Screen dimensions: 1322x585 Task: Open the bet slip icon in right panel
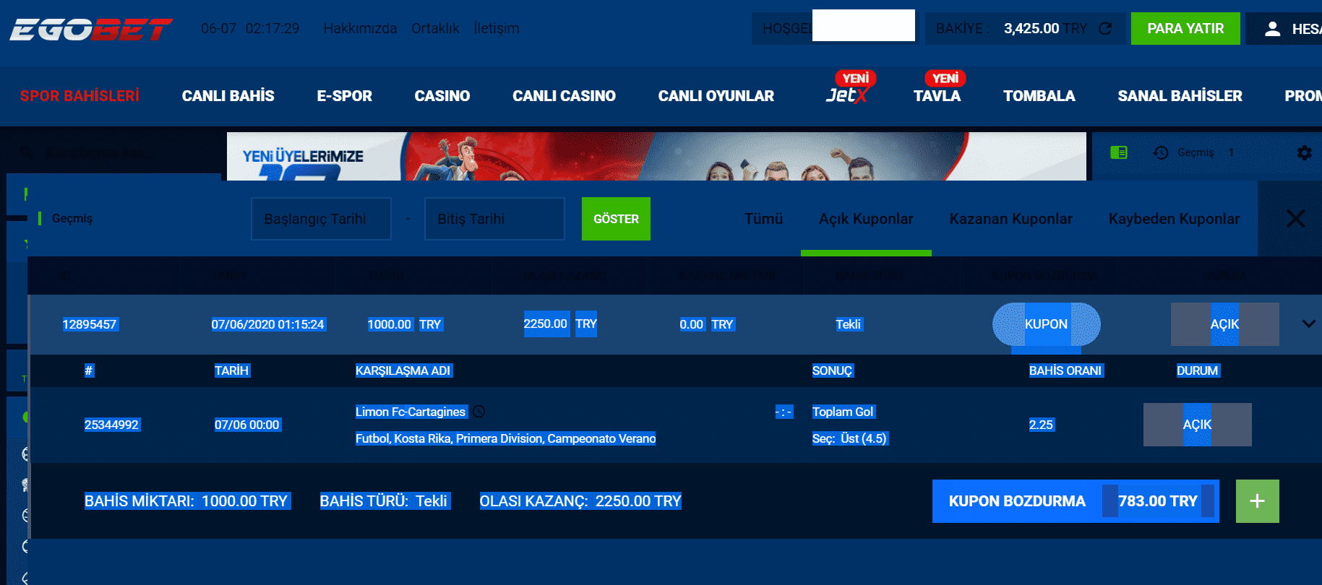[1119, 152]
